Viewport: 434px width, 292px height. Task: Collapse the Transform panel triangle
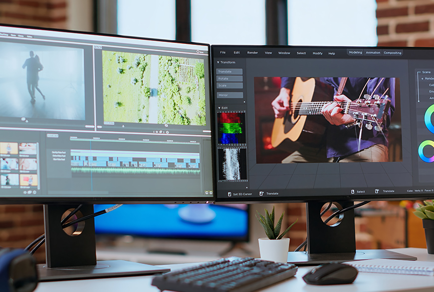218,62
